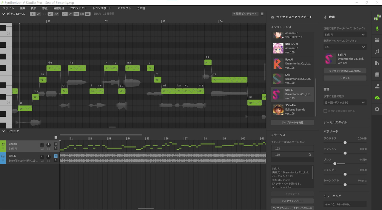Collapse the ピアノロール panel
Image resolution: width=382 pixels, height=210 pixels.
point(4,14)
